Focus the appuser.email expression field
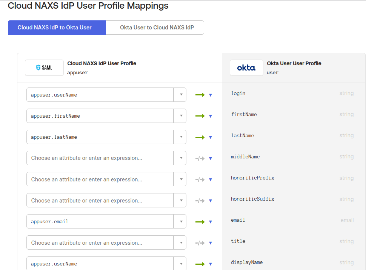The width and height of the screenshot is (366, 270). tap(100, 221)
